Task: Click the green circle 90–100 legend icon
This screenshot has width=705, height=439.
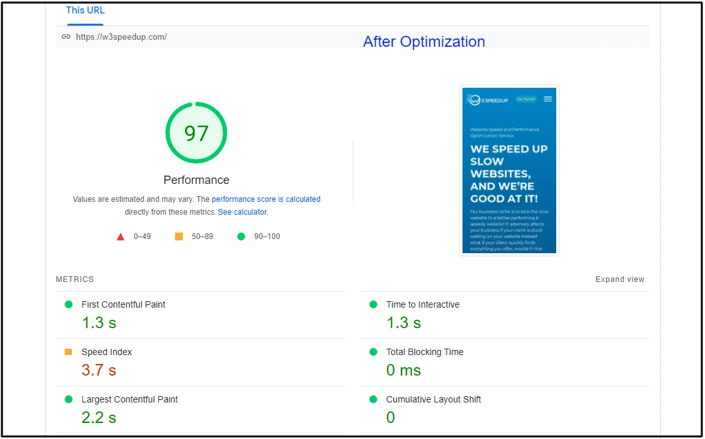Action: tap(241, 236)
